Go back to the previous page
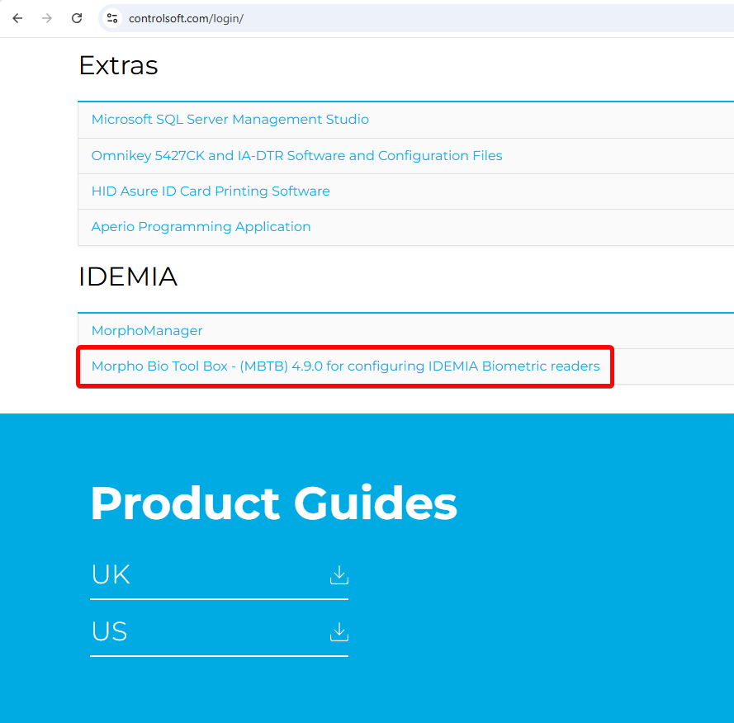This screenshot has width=734, height=723. click(x=18, y=18)
